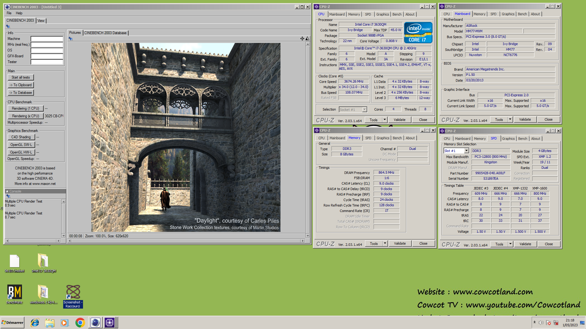Image resolution: width=586 pixels, height=329 pixels.
Task: Run the Rendering (x CPU) benchmark
Action: pos(26,116)
